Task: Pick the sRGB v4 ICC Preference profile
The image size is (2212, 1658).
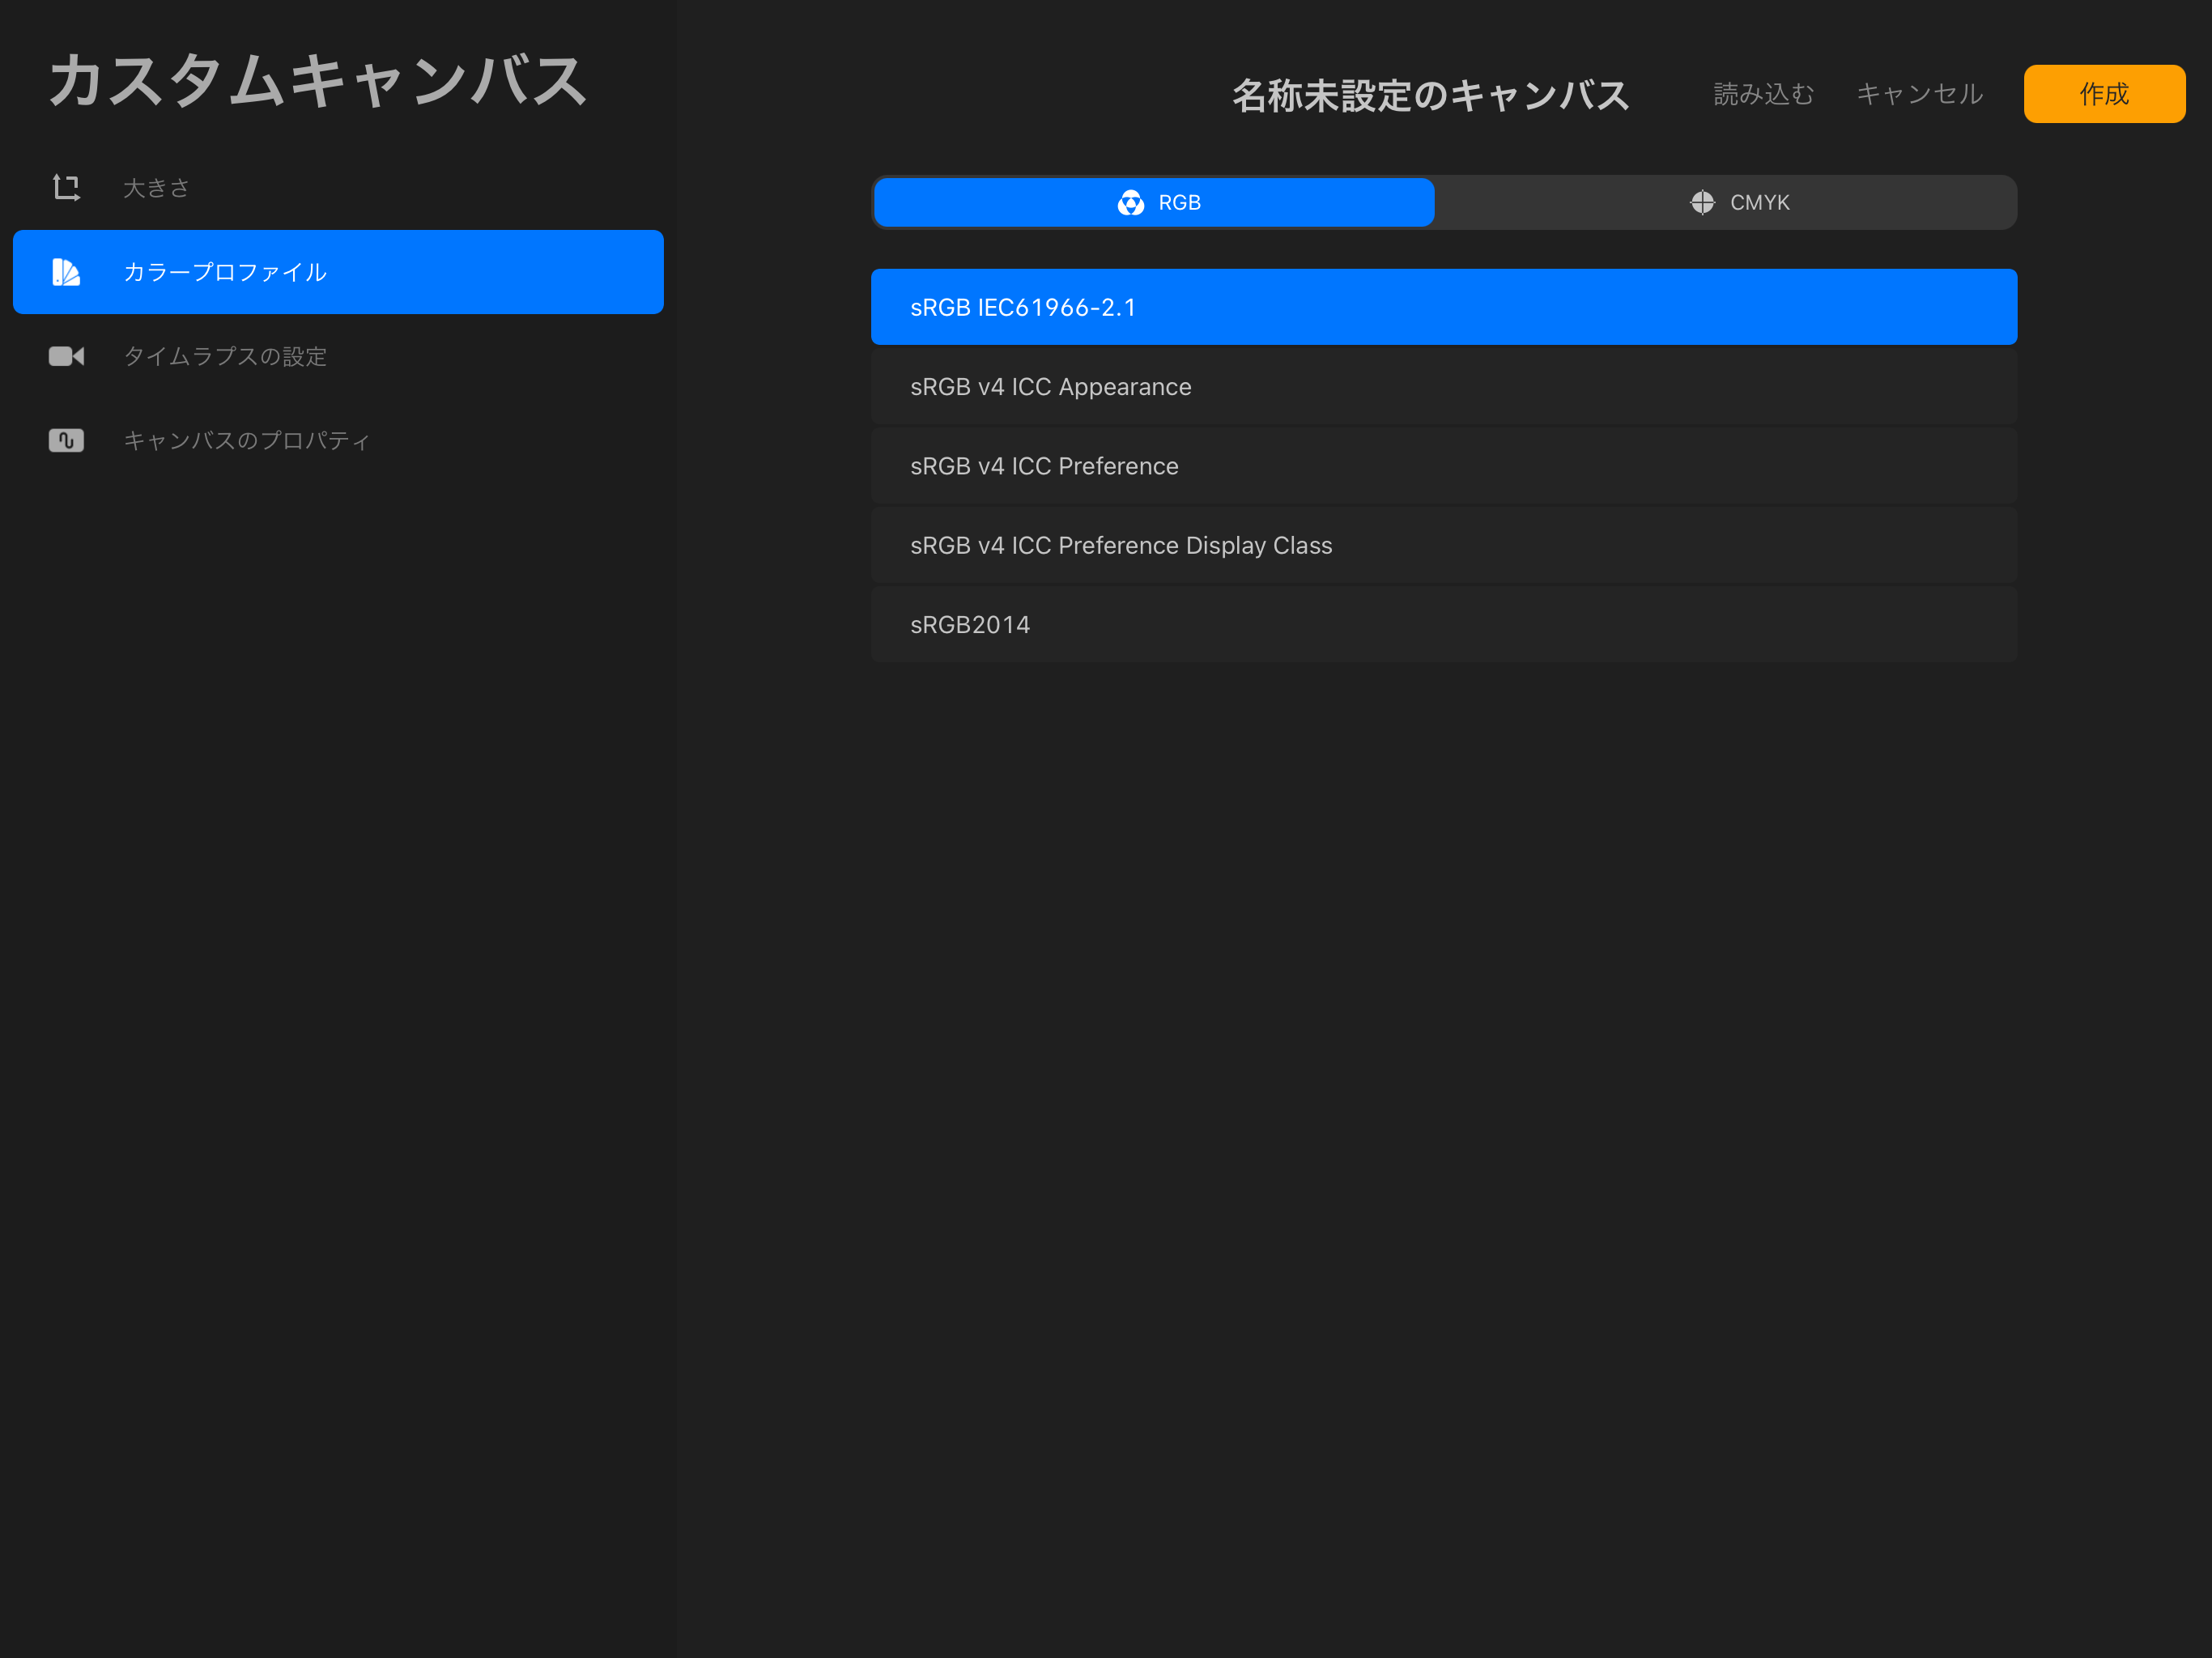Action: (1444, 466)
